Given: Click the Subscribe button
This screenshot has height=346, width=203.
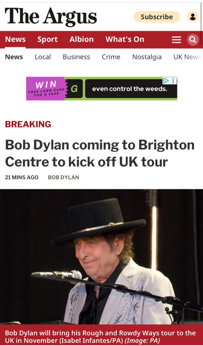Looking at the screenshot, I should point(157,17).
